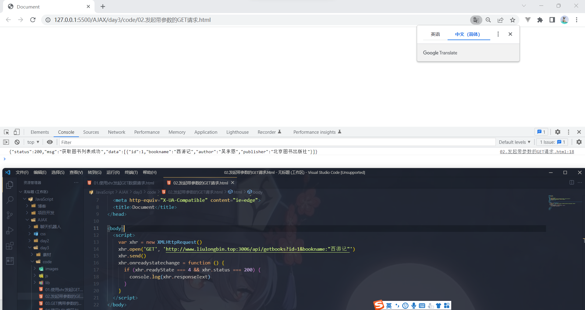Toggle the device toolbar in DevTools
The height and width of the screenshot is (310, 585).
coord(17,132)
